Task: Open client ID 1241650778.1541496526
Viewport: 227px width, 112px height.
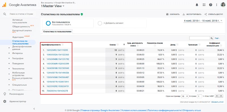Action: coord(58,73)
